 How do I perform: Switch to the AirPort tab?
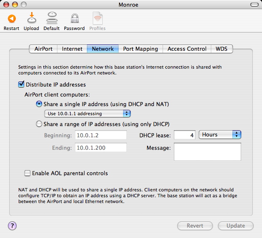[43, 49]
